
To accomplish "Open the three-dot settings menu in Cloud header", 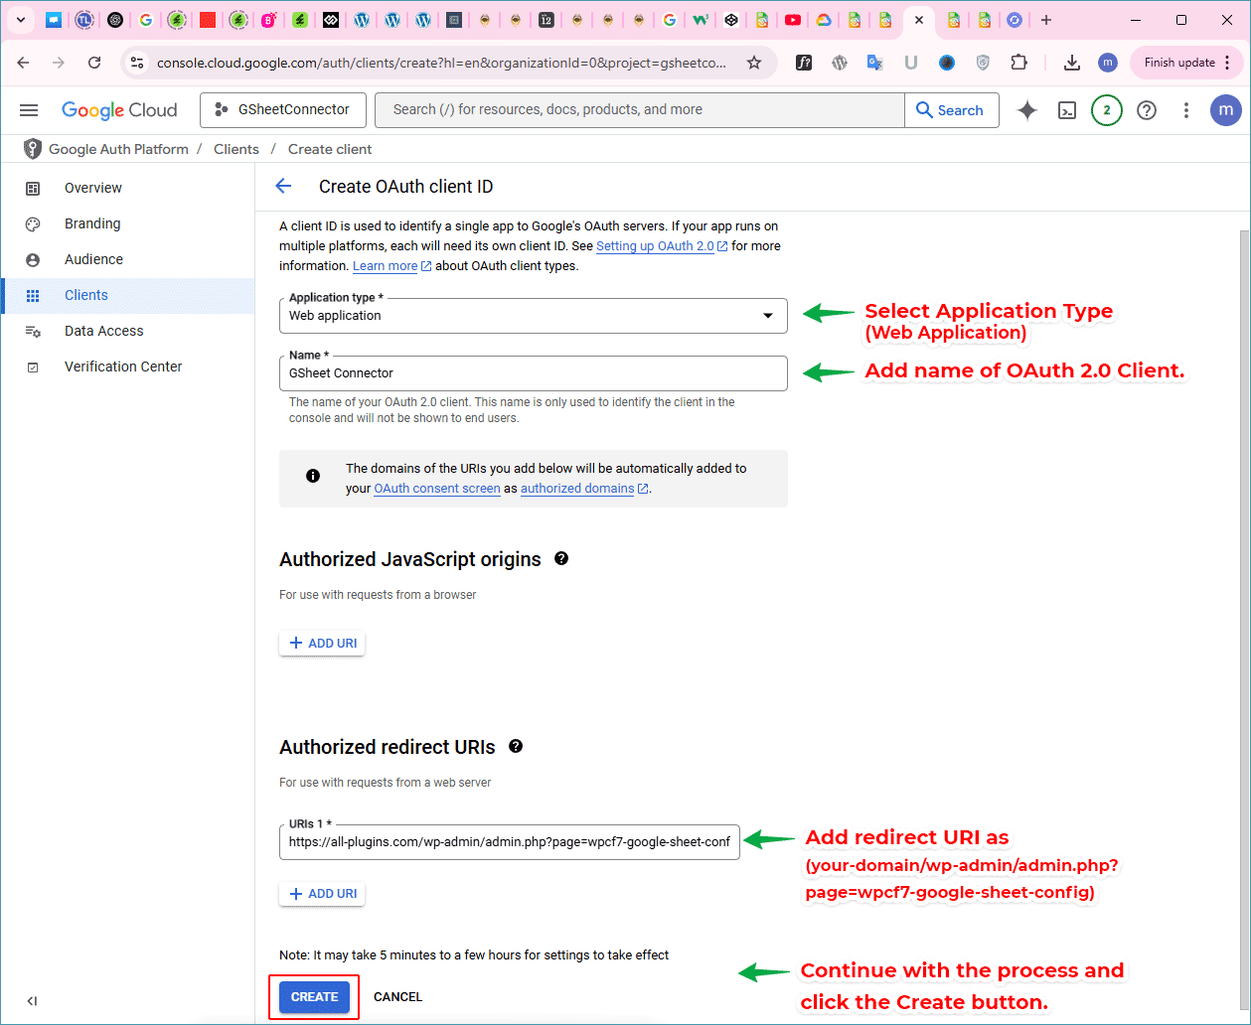I will (x=1186, y=110).
